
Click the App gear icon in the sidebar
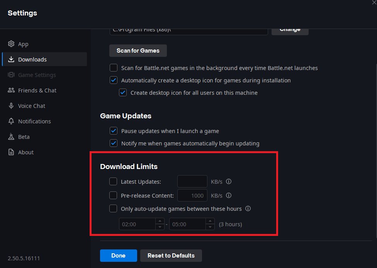click(x=11, y=44)
